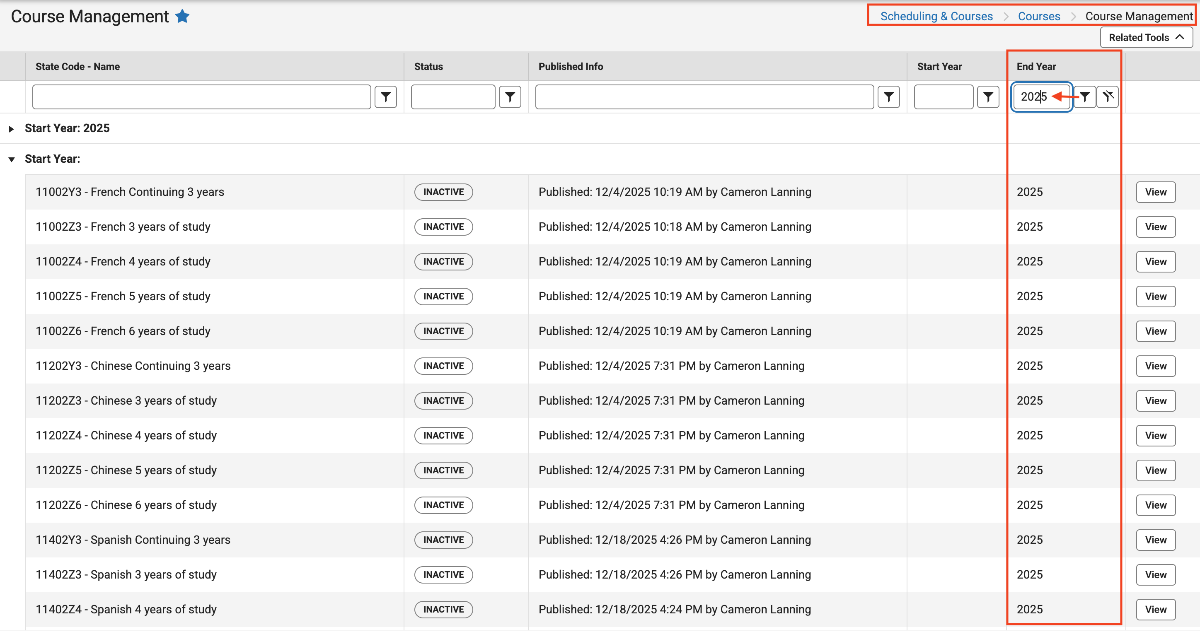Image resolution: width=1200 pixels, height=632 pixels.
Task: Go to Scheduling & Courses breadcrumb
Action: tap(936, 16)
